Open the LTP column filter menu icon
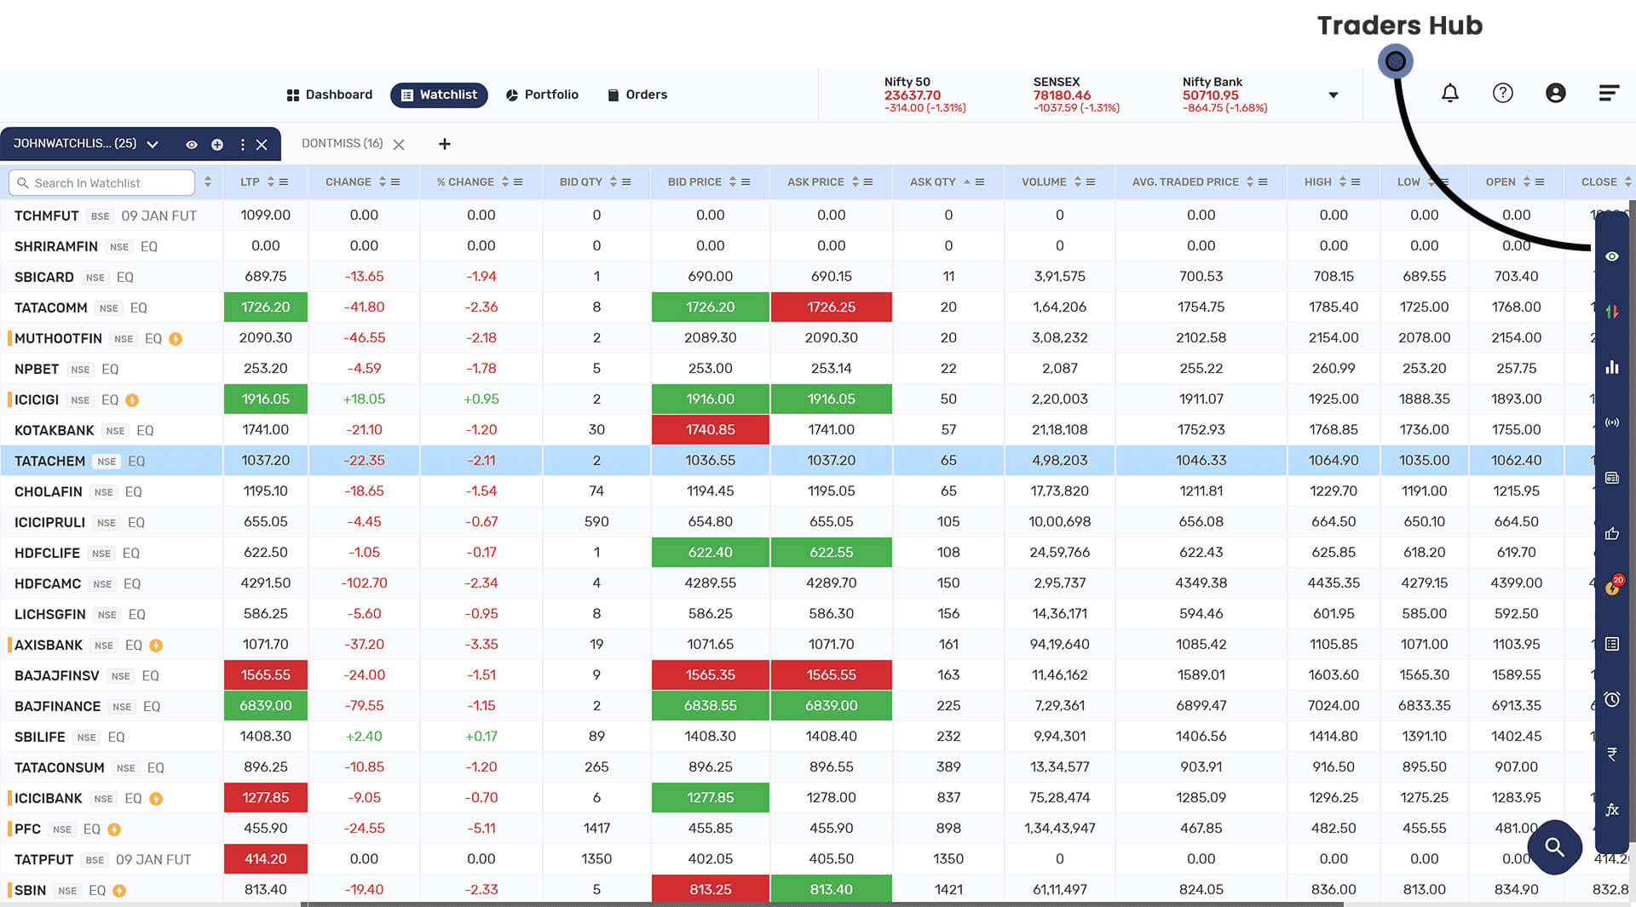 (284, 182)
